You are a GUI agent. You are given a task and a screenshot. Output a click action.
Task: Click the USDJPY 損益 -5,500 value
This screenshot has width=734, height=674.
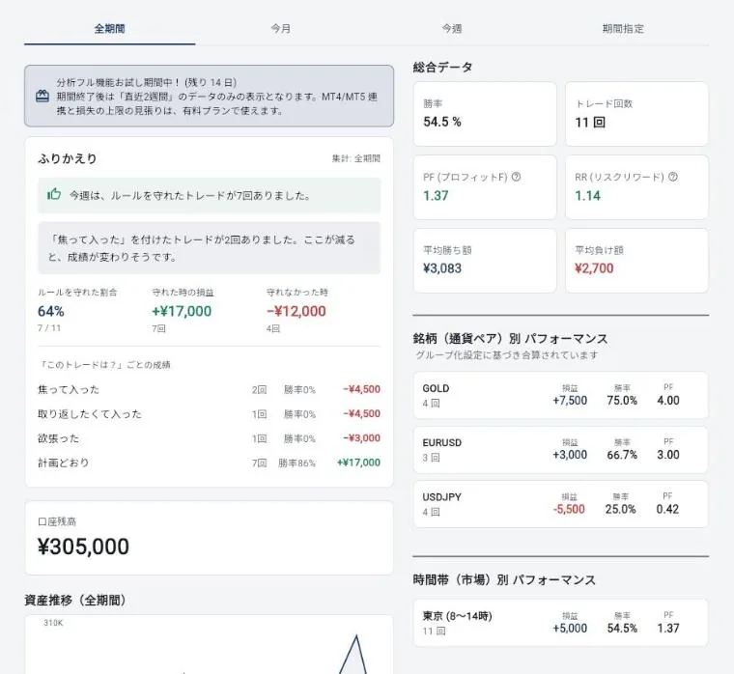point(569,509)
